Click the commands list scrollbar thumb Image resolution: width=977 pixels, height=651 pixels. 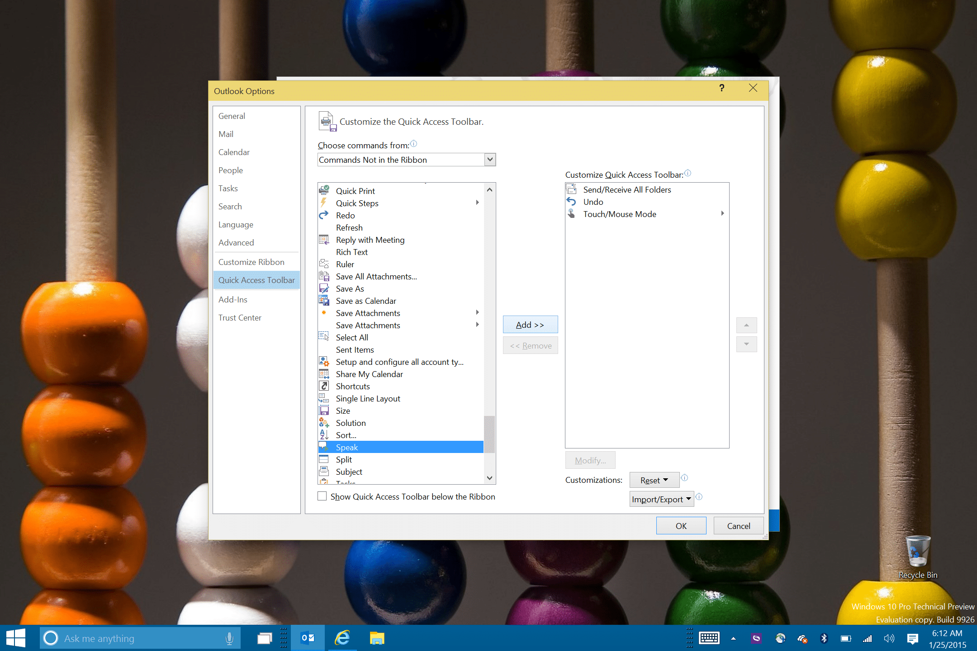click(489, 434)
